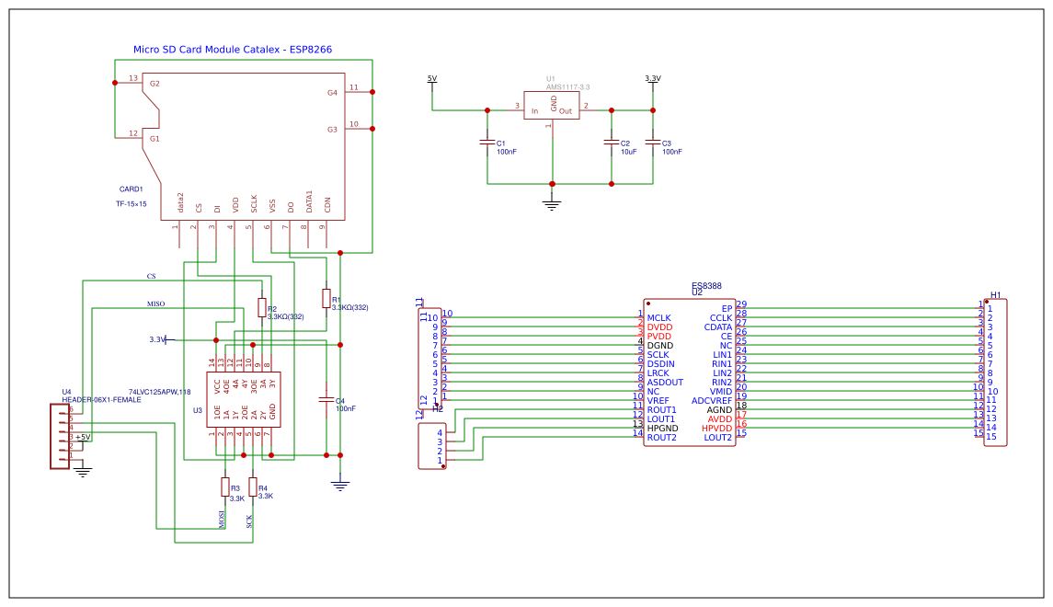Select the 'MISO' net label
This screenshot has height=607, width=1053.
(x=155, y=304)
